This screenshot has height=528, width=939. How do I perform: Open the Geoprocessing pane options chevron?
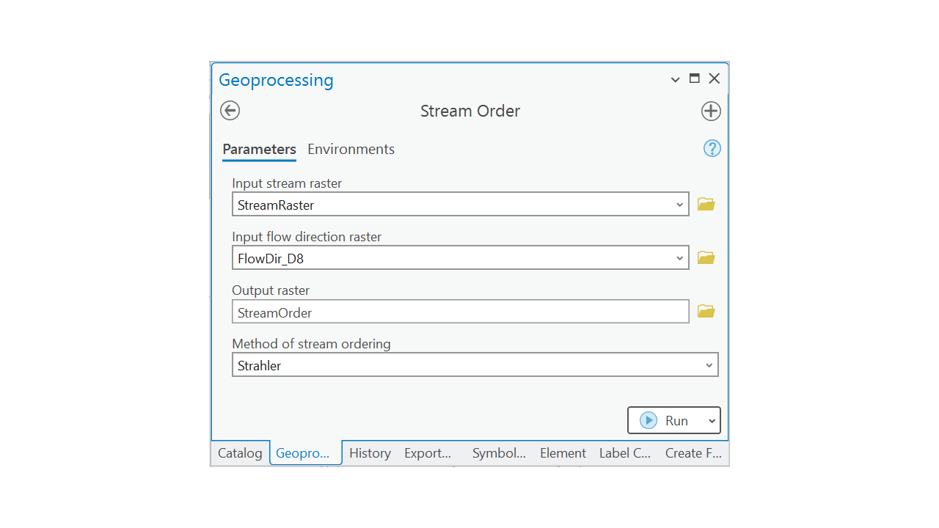676,80
